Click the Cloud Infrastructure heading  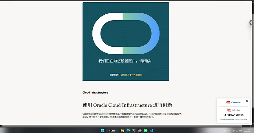(95, 93)
